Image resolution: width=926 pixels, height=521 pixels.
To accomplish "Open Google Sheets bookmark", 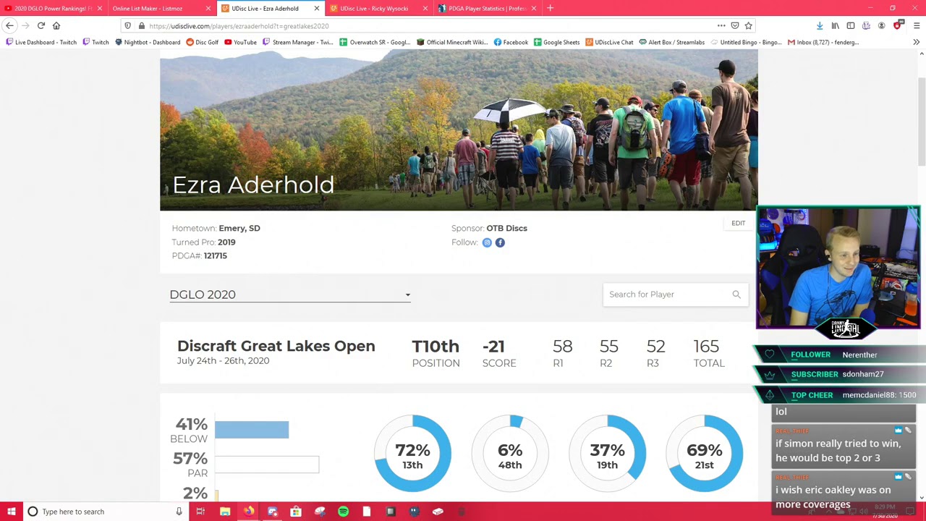I will point(556,42).
